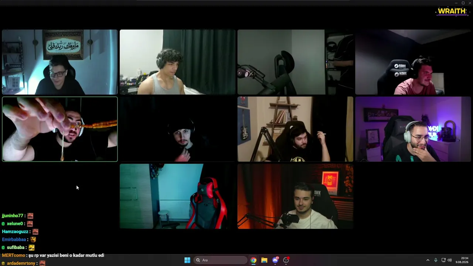
Task: Select the tile with bookshelf and Batman shirt
Action: coord(295,129)
